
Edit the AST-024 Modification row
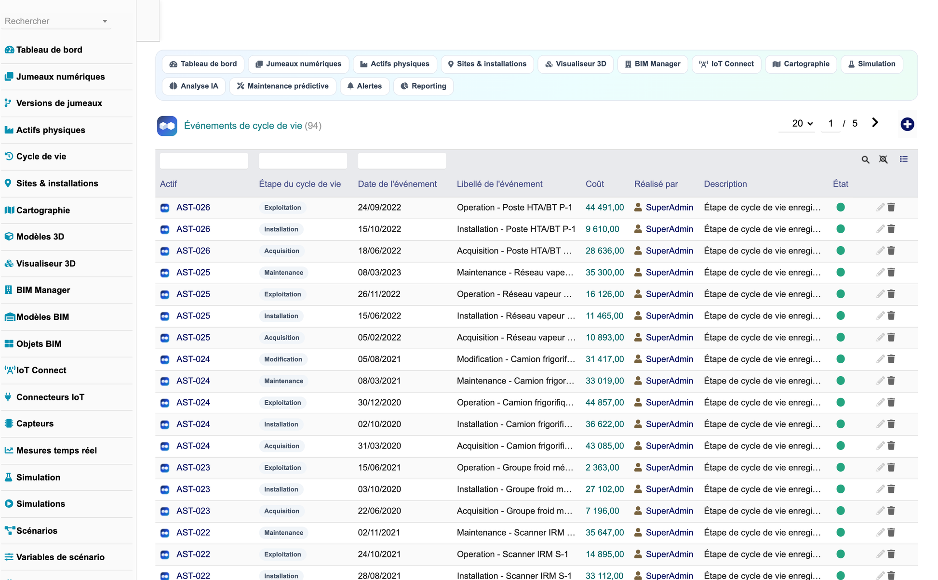(880, 359)
